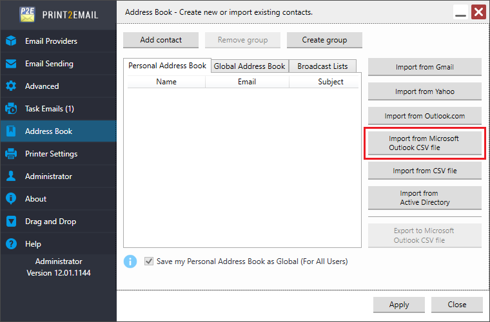Open the Help section
This screenshot has height=322, width=490.
[59, 243]
